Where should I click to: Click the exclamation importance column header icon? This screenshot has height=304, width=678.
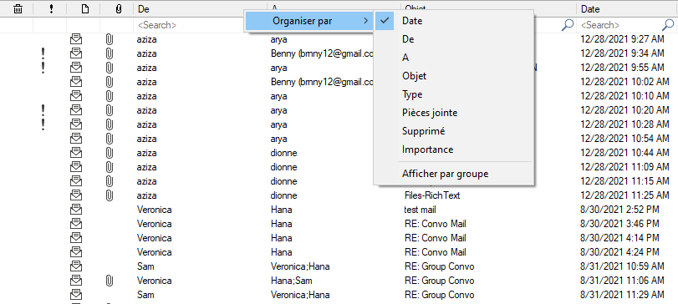pos(52,9)
